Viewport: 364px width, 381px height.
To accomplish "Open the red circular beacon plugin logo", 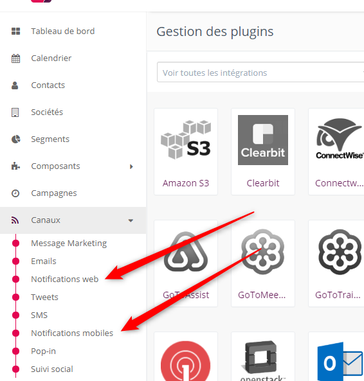I will (x=185, y=361).
